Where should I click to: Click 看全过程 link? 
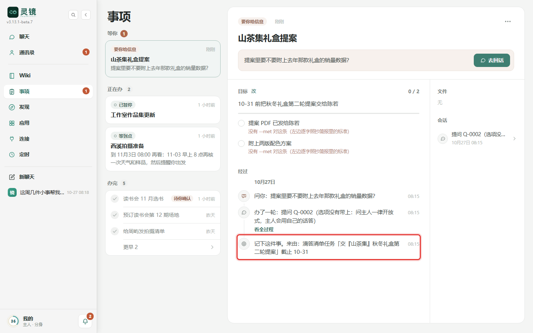coord(264,229)
